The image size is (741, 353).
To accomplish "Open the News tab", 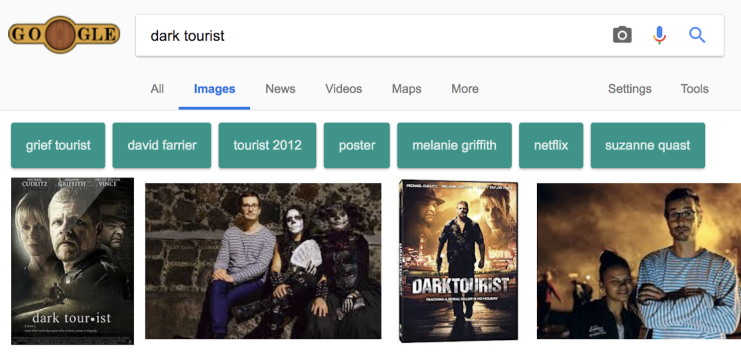I will 280,89.
